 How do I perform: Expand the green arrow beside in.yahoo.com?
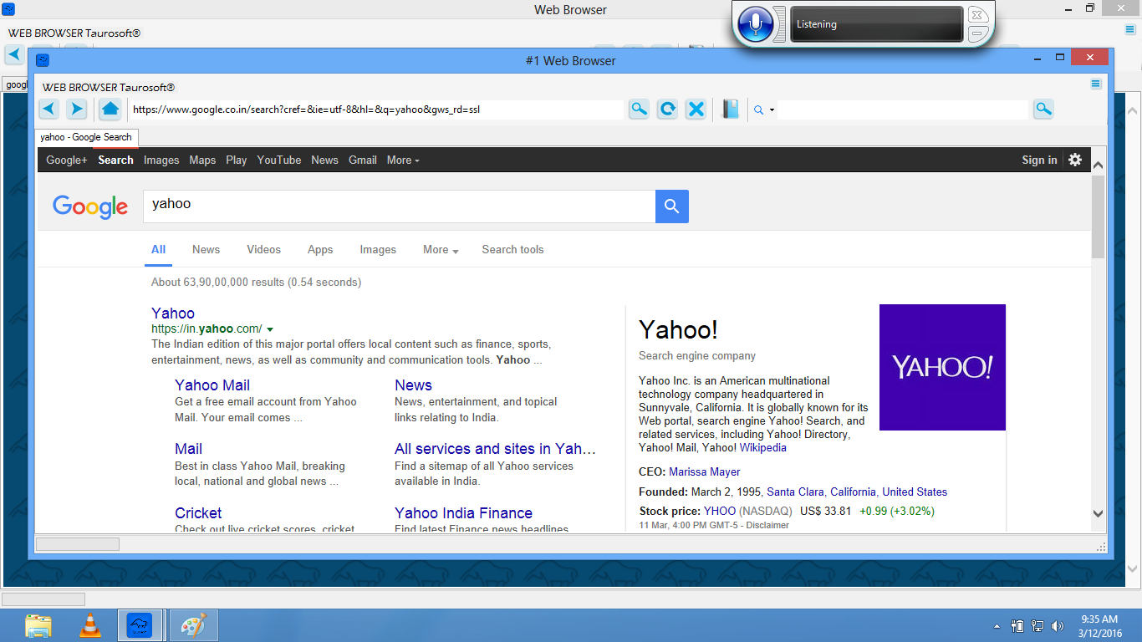point(270,329)
